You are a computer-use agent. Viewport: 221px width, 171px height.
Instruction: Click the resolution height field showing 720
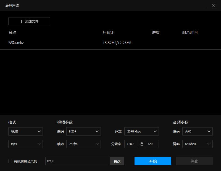point(152,144)
